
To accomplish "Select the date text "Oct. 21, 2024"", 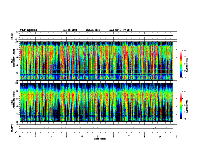I will click(70, 30).
